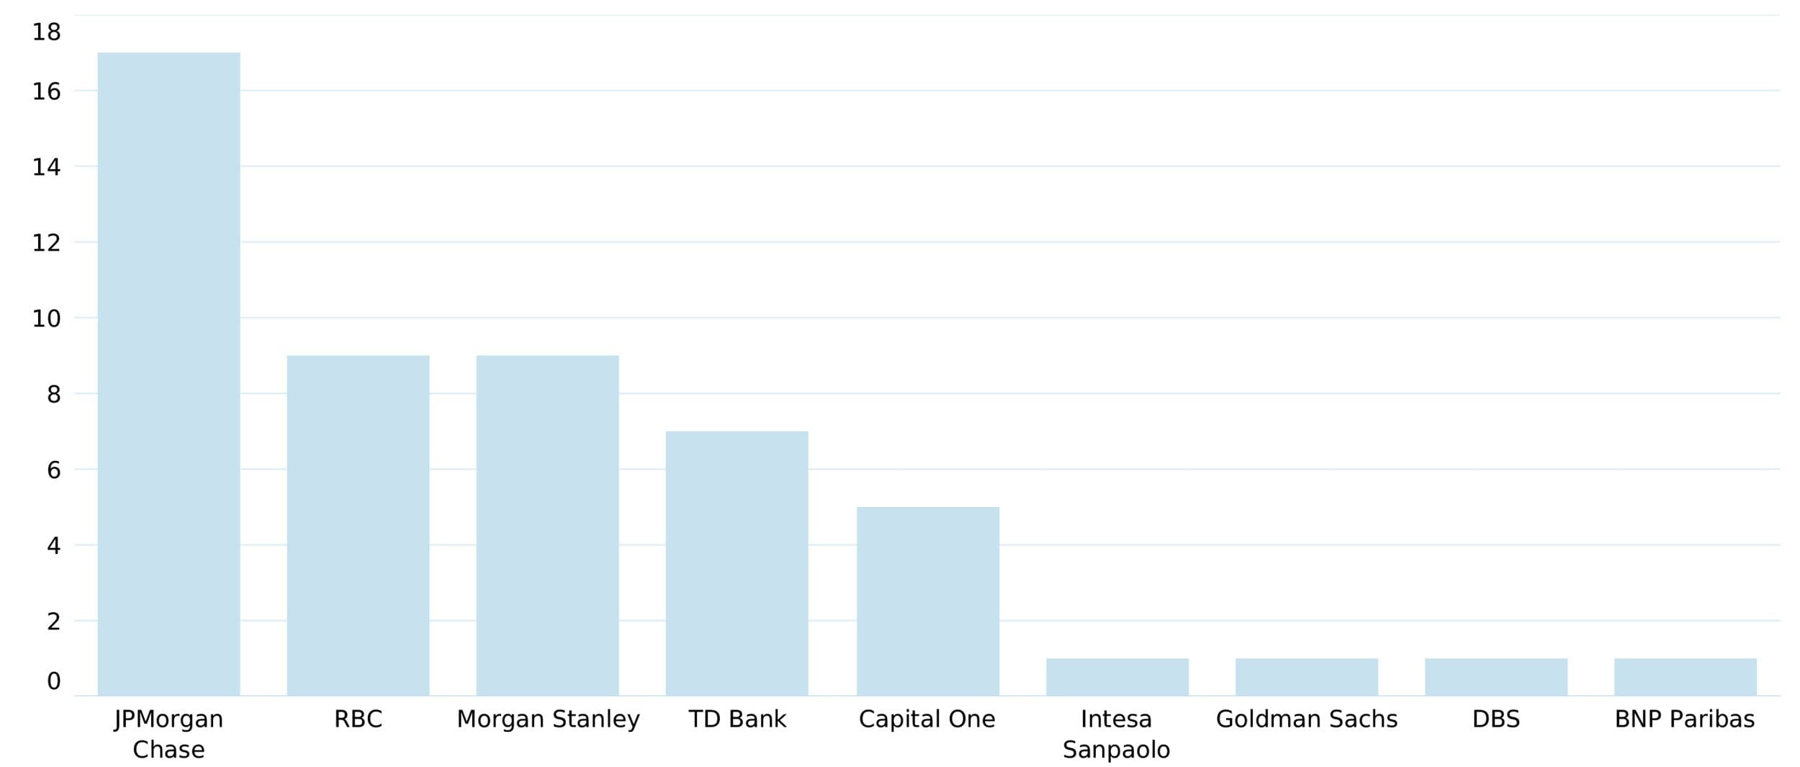
Task: Click the 'JPMorgan Chase' x-axis label
Action: click(x=168, y=734)
